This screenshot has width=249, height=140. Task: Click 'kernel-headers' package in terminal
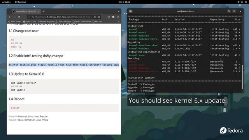139,49
